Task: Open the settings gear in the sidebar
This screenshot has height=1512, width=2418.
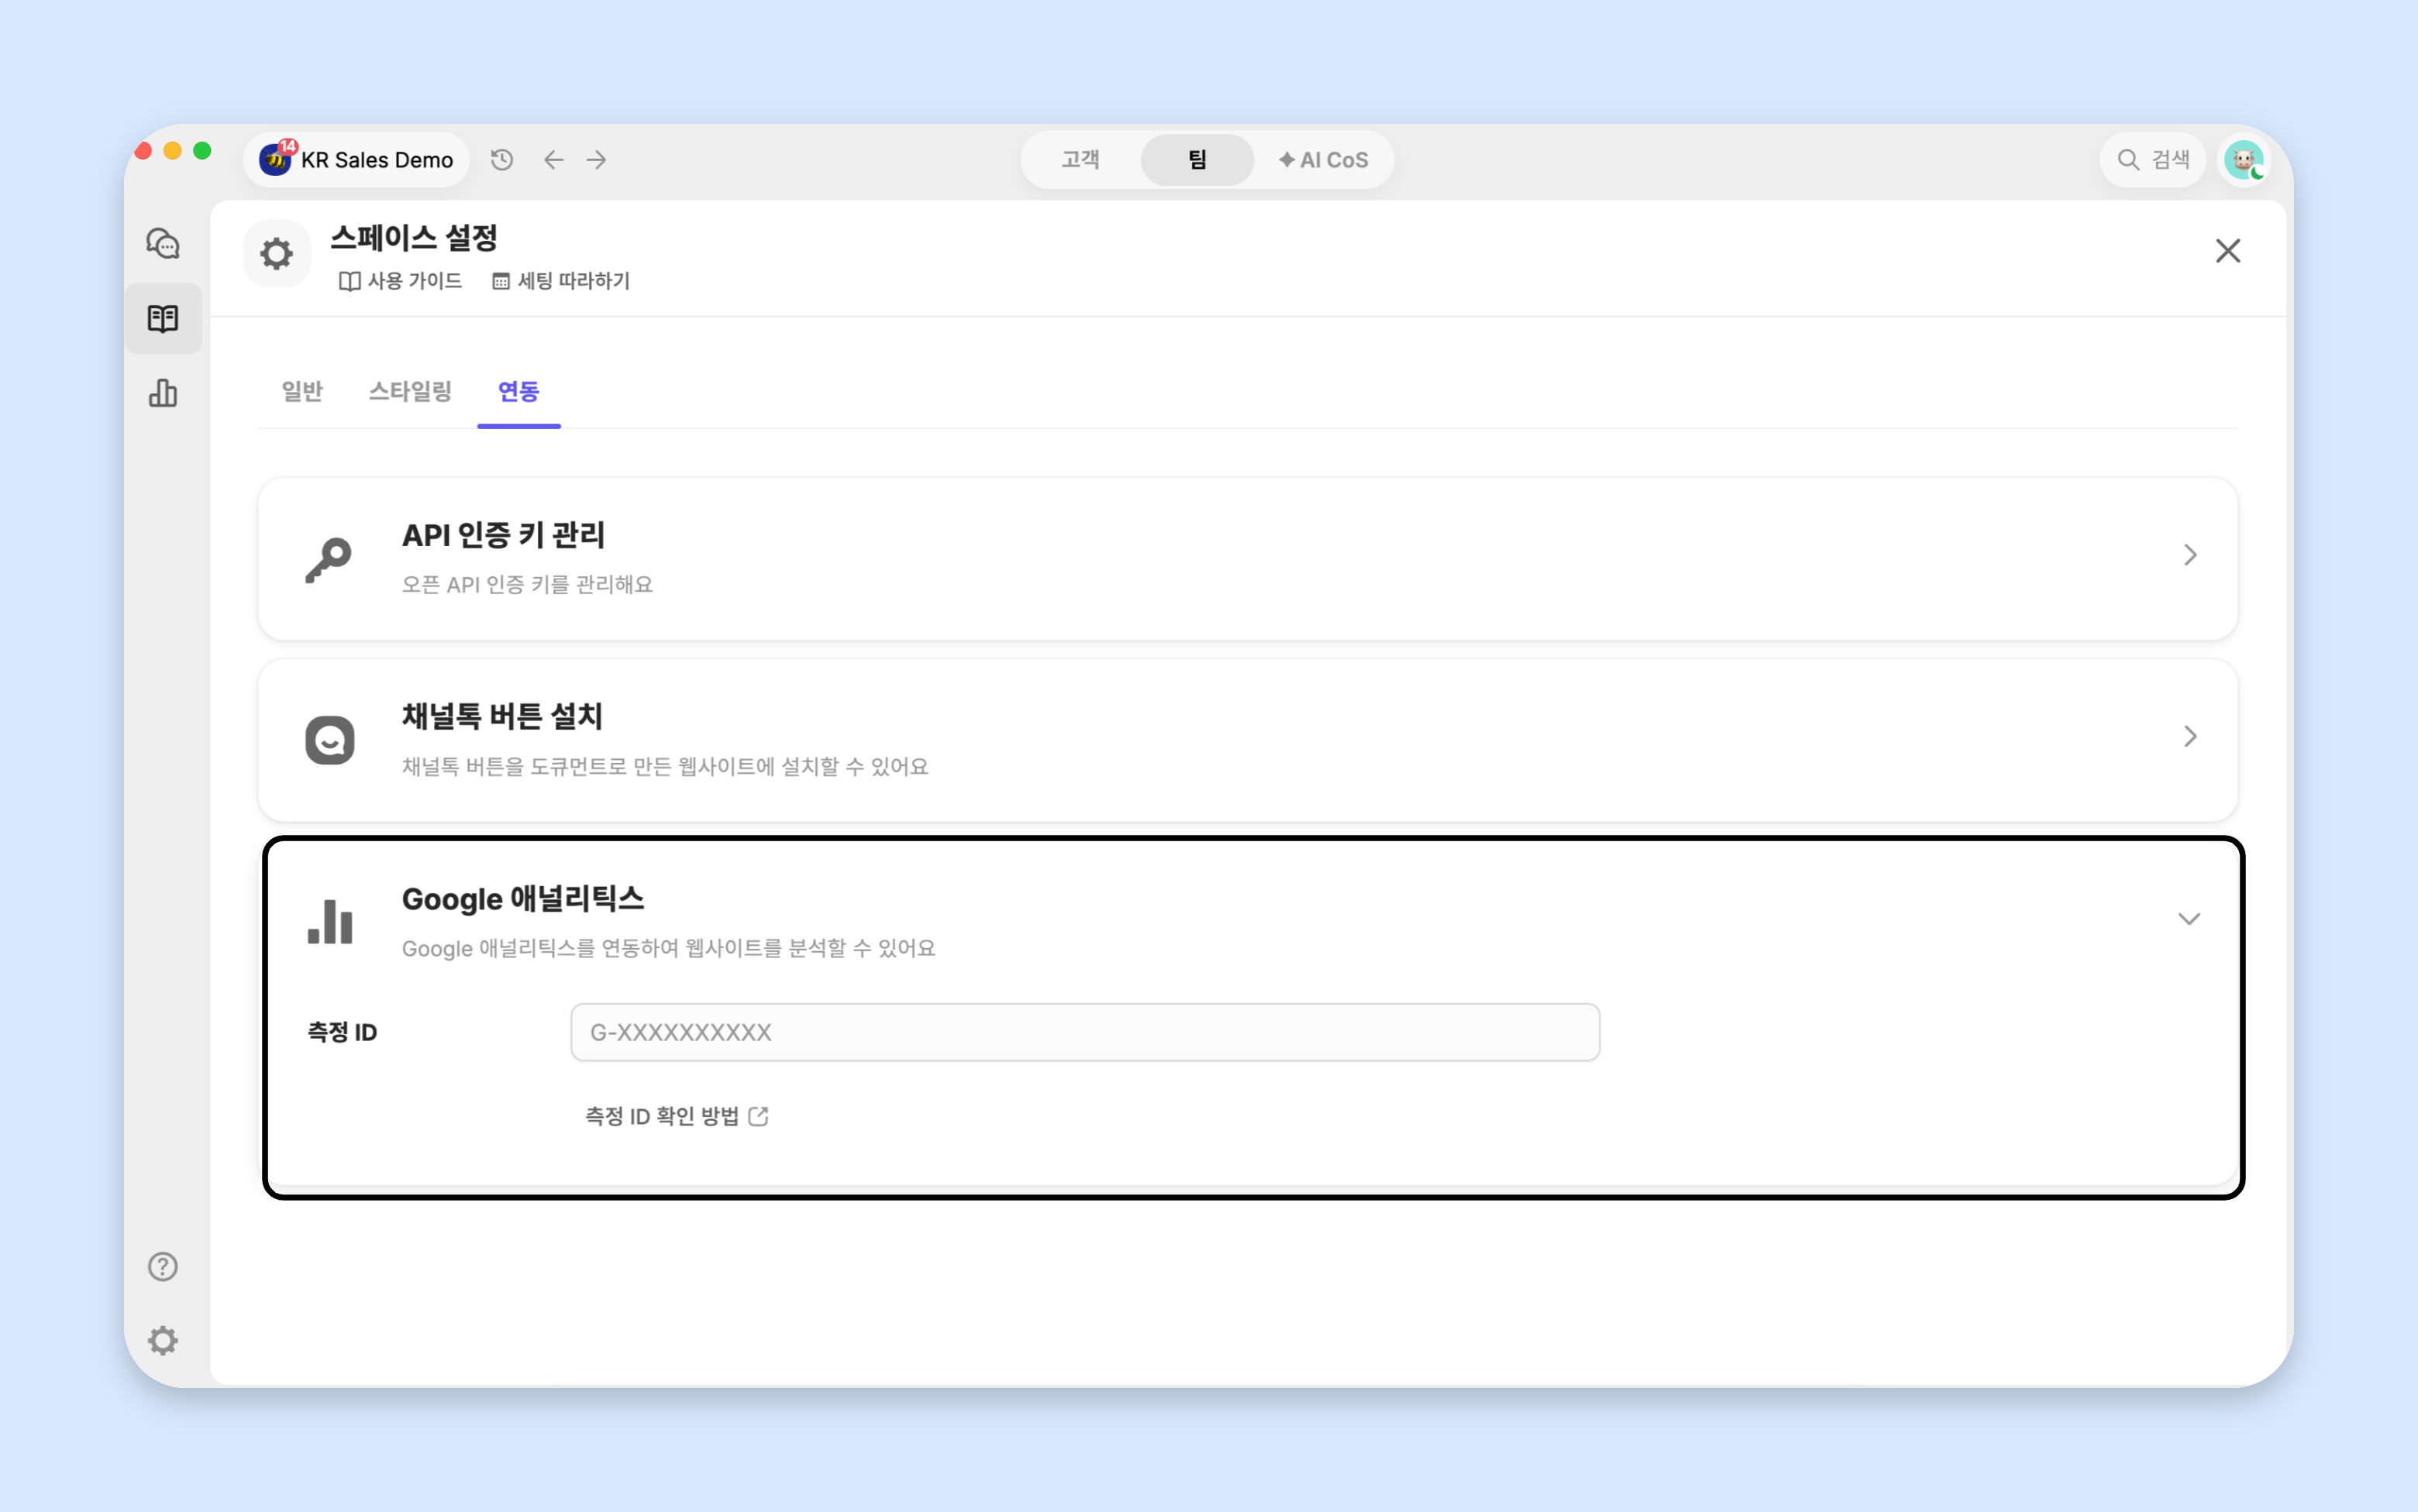Action: [163, 1341]
